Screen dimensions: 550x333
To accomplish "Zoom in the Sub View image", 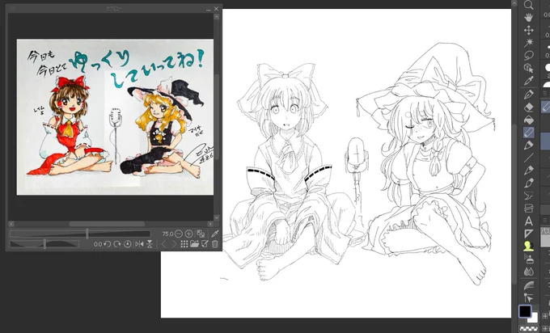I will pyautogui.click(x=188, y=234).
